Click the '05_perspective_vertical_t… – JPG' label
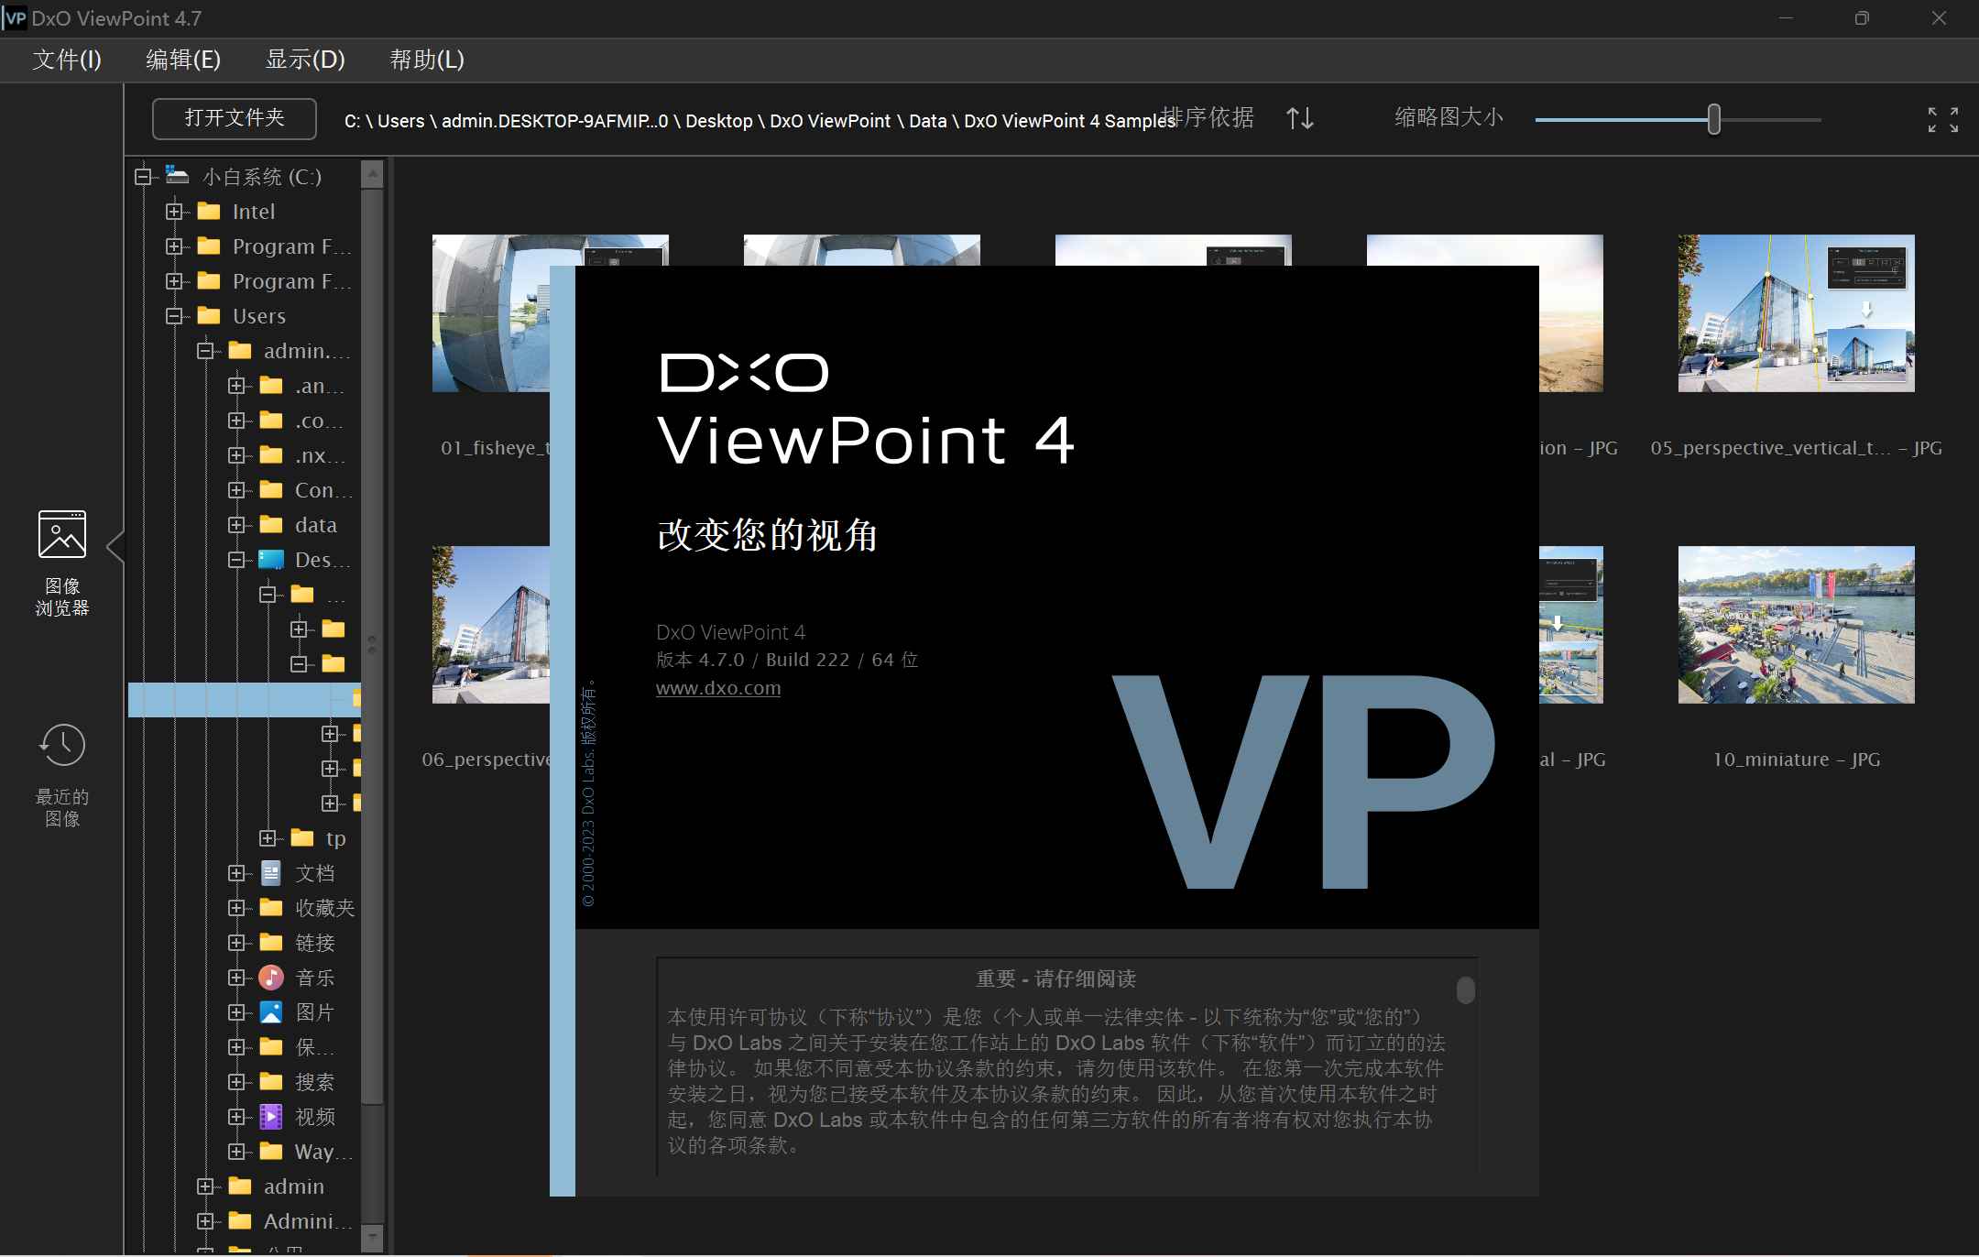Screen dimensions: 1979x1257 [x=1796, y=448]
